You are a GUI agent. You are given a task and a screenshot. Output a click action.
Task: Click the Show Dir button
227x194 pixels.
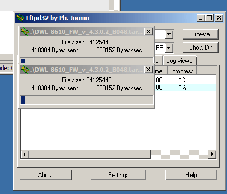(x=201, y=47)
